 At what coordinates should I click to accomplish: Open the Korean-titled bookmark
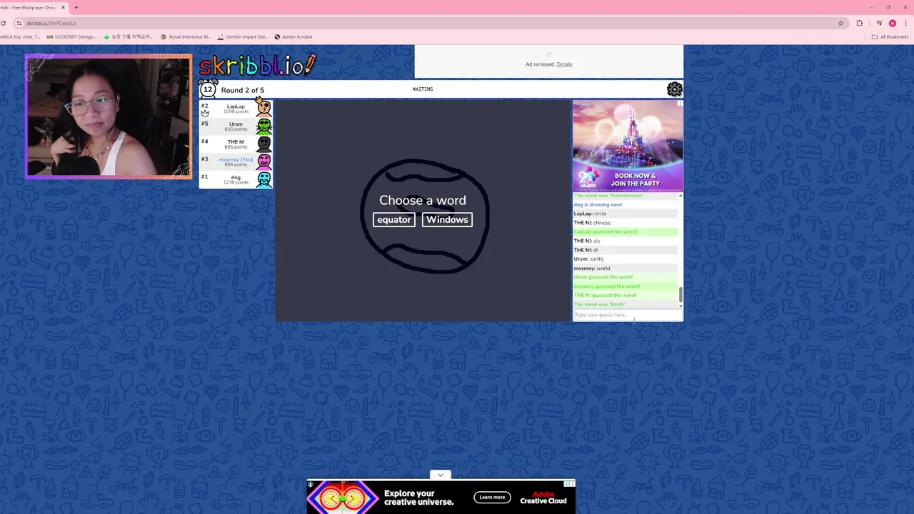(x=129, y=37)
